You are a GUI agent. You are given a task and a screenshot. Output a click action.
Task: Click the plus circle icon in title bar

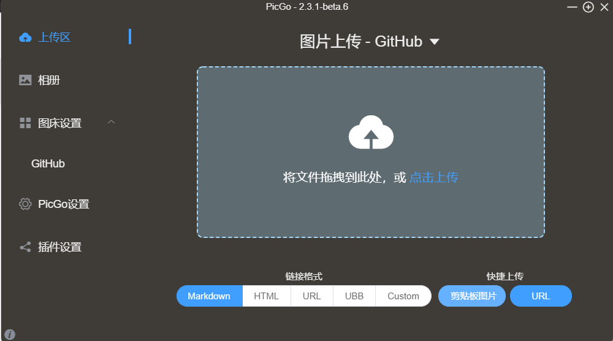click(x=588, y=7)
